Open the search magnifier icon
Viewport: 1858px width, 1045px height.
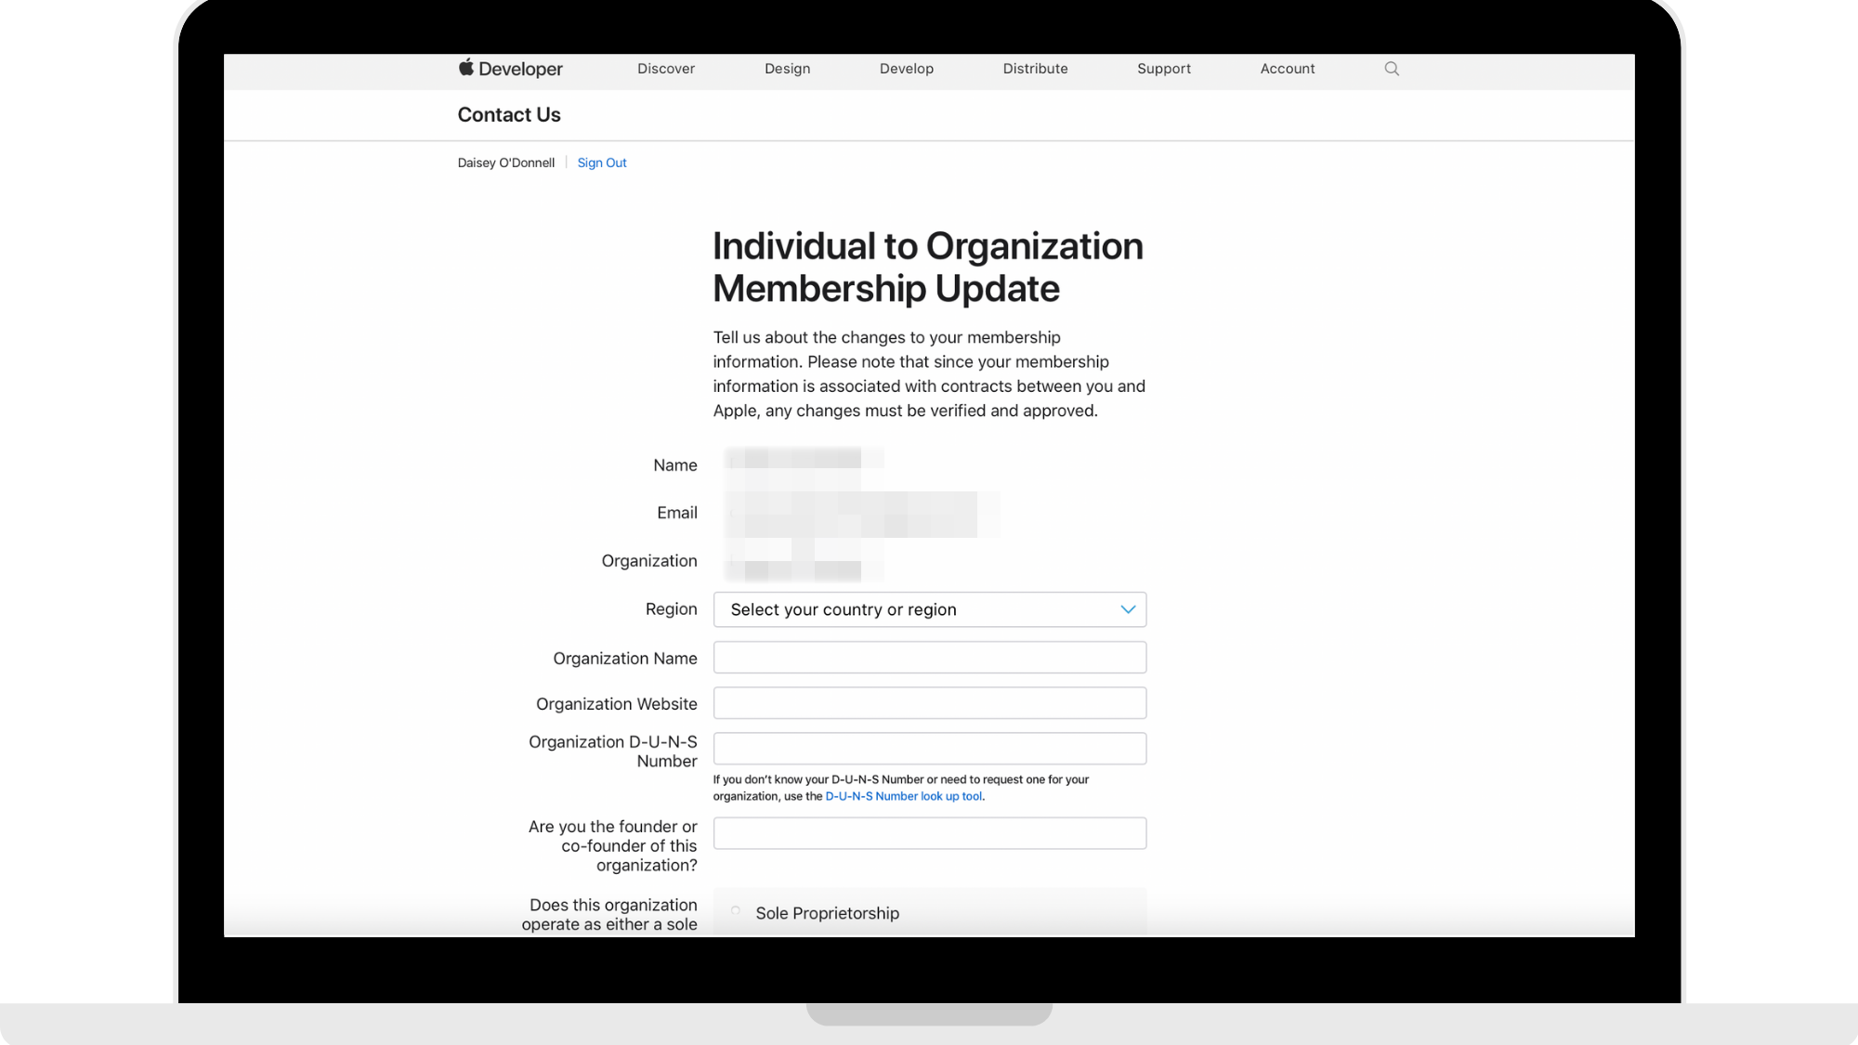point(1392,69)
